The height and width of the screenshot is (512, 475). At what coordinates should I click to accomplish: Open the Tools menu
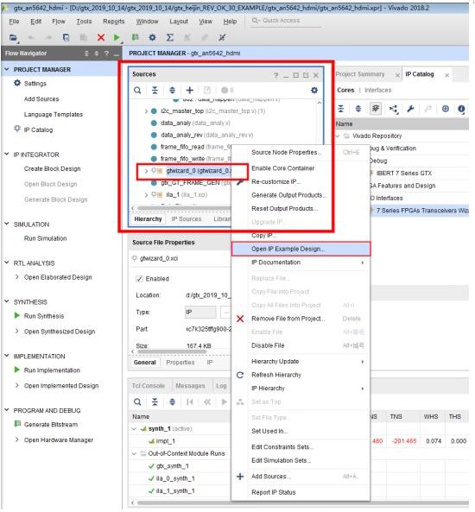(84, 22)
